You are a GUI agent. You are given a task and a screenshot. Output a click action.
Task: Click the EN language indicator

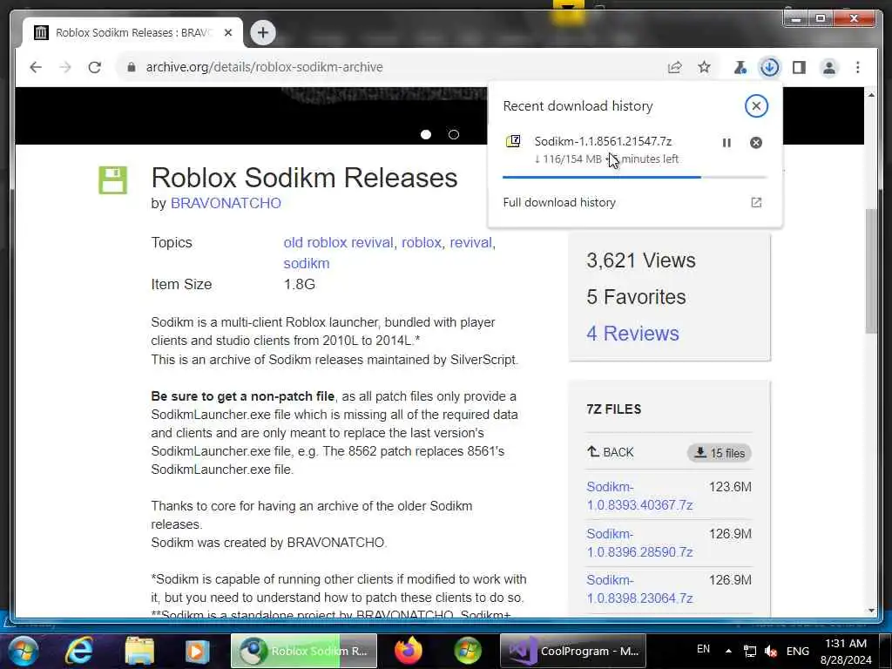pos(703,649)
